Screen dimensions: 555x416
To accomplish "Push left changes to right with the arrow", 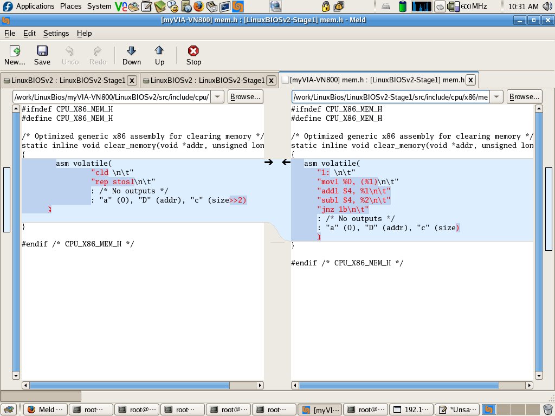I will coord(269,162).
